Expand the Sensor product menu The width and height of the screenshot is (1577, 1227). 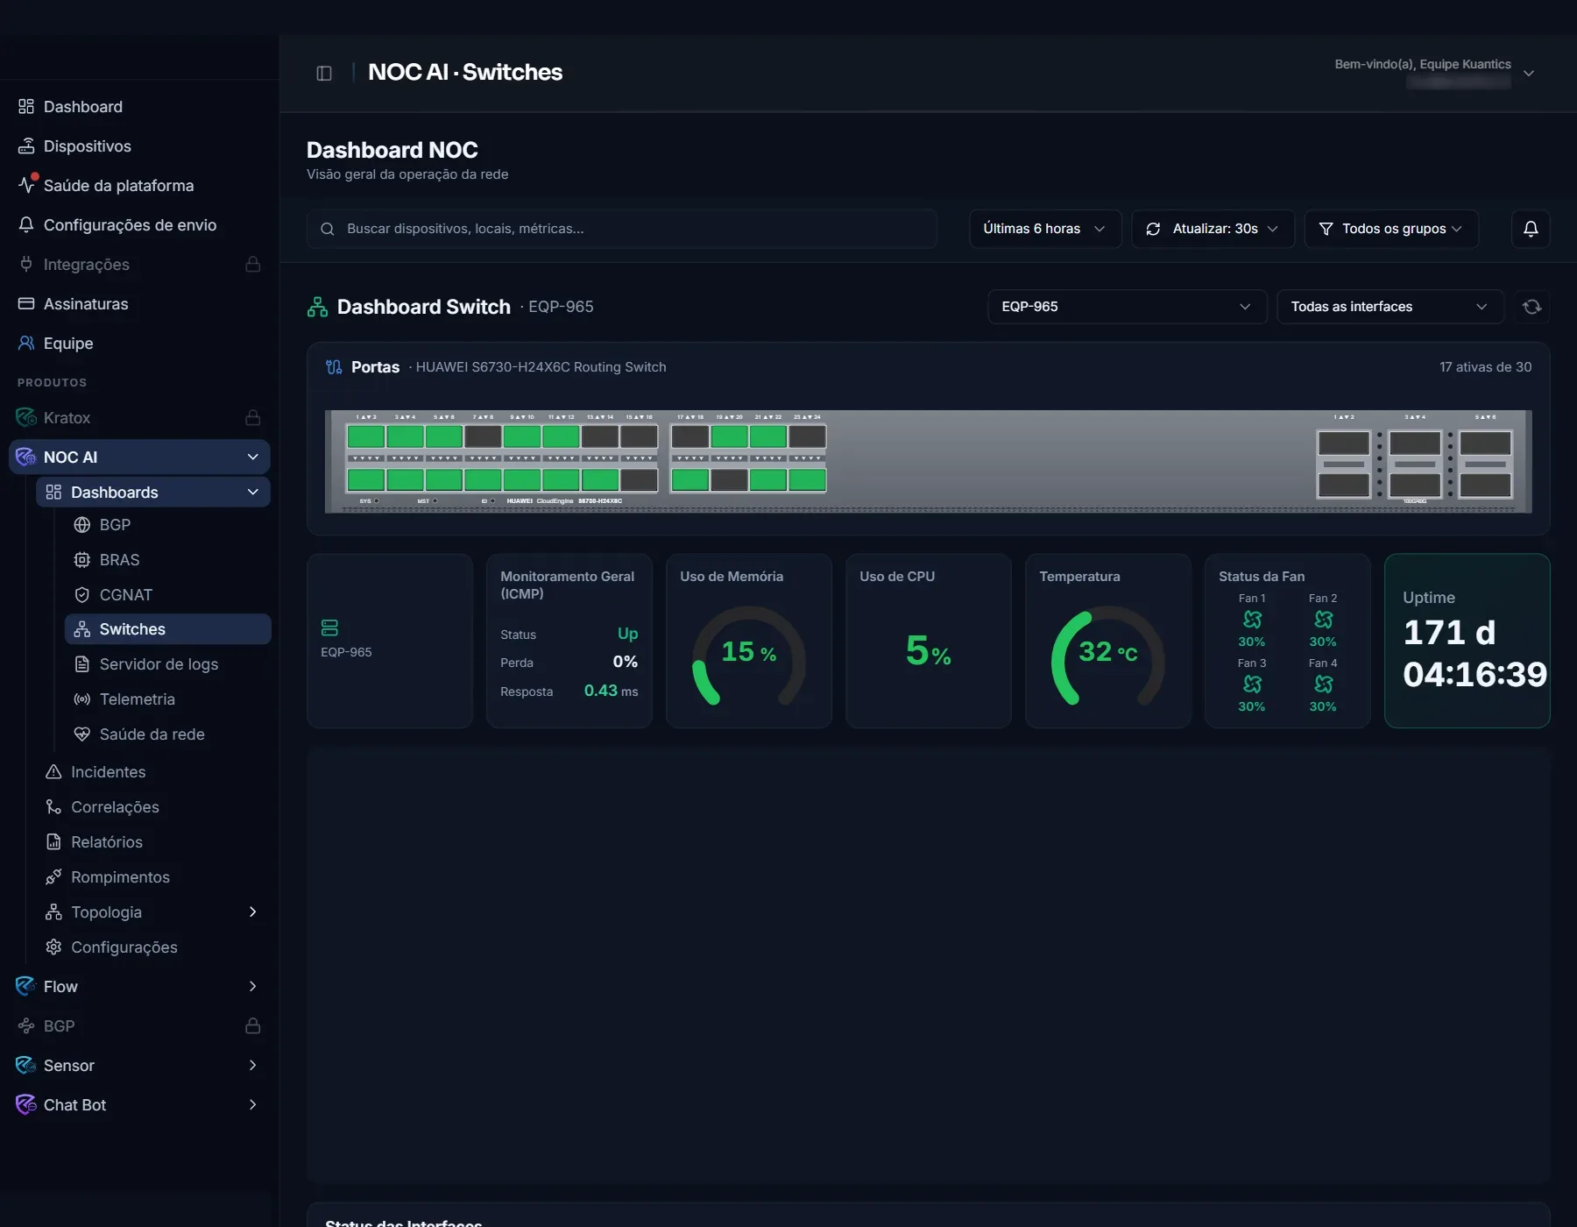click(253, 1066)
